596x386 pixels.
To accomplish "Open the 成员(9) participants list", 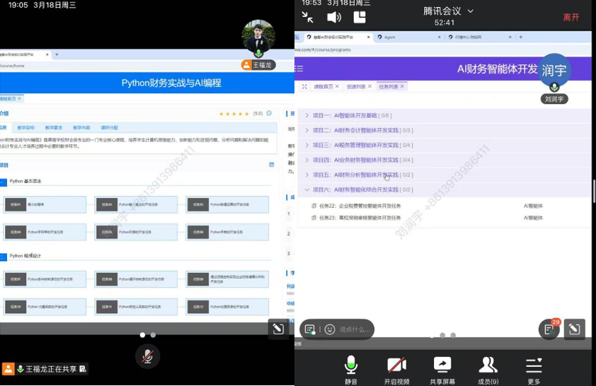I will click(x=488, y=369).
